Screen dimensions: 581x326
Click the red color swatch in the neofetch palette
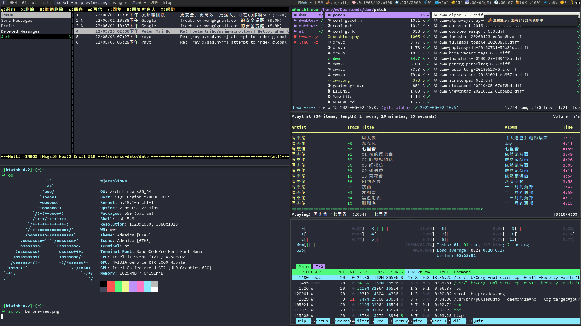111,286
